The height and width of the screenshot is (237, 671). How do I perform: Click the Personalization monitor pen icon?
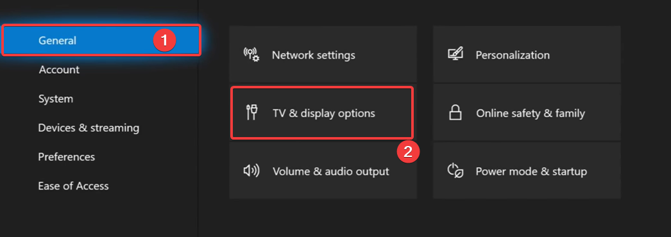point(455,54)
